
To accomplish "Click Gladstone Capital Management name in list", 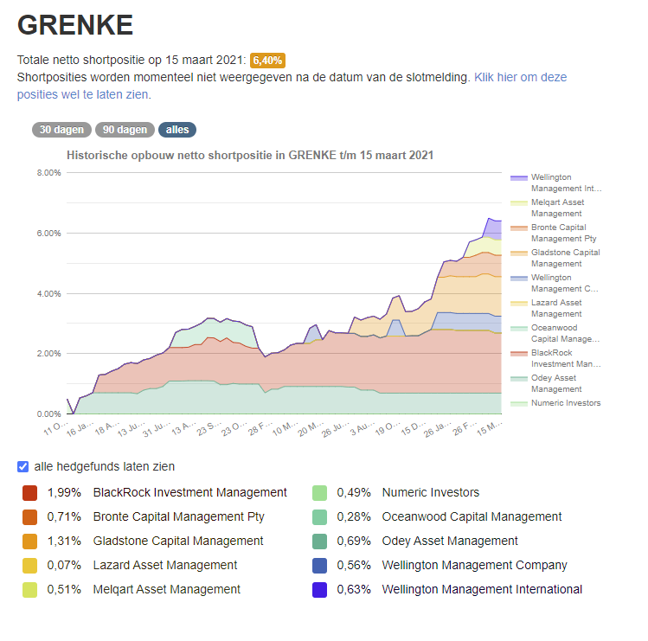I will click(x=178, y=541).
